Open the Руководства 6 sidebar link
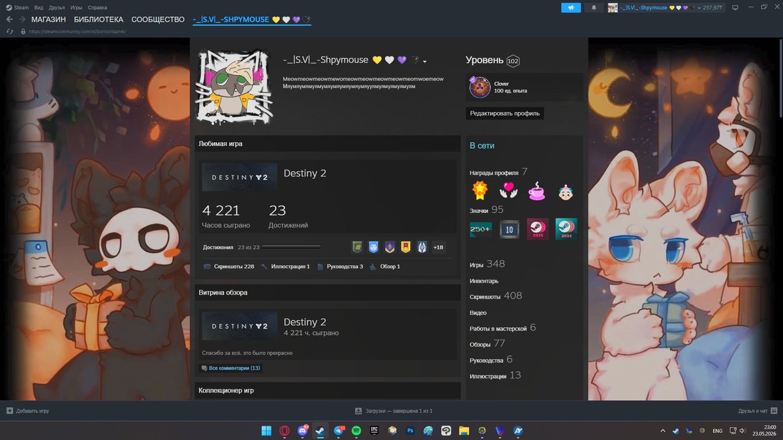This screenshot has height=440, width=783. (491, 360)
